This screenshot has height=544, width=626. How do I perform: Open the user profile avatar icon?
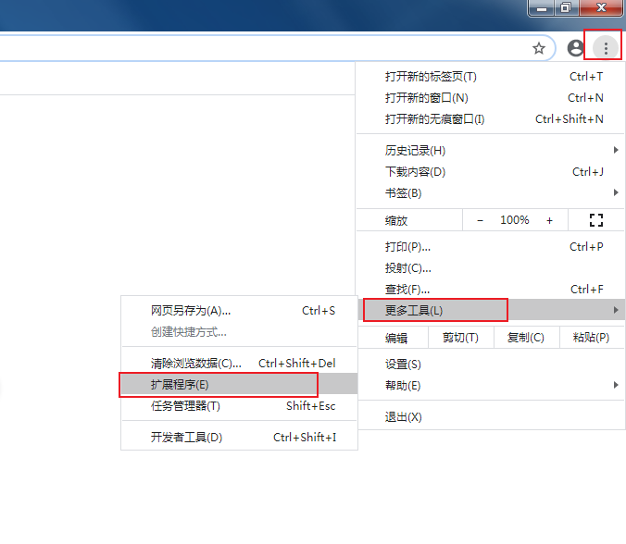click(575, 48)
